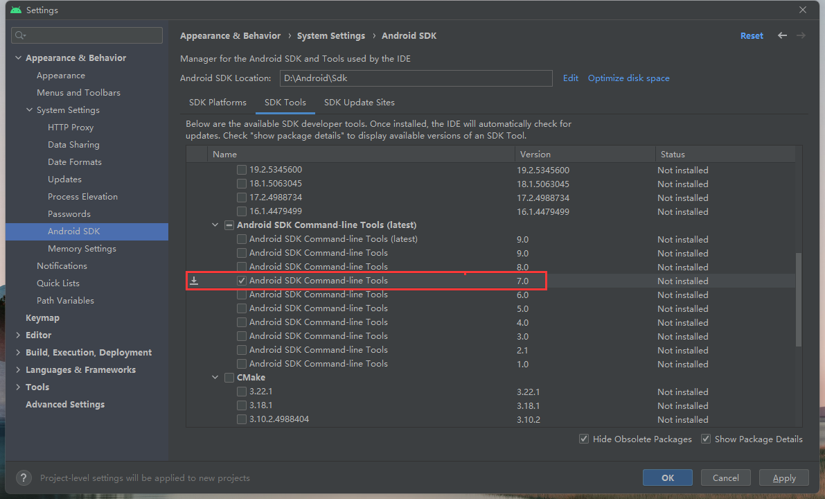Close the Settings dialog window
The width and height of the screenshot is (825, 499).
[x=803, y=10]
